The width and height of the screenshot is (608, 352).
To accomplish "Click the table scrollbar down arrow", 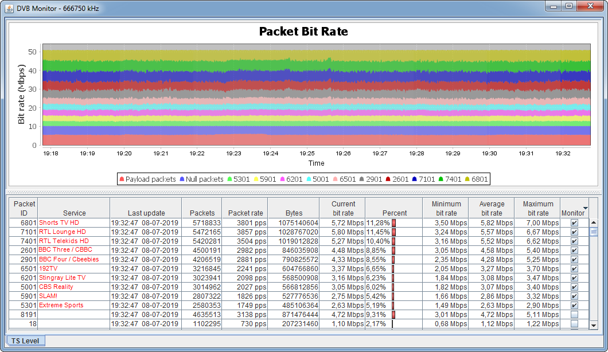I will click(594, 325).
